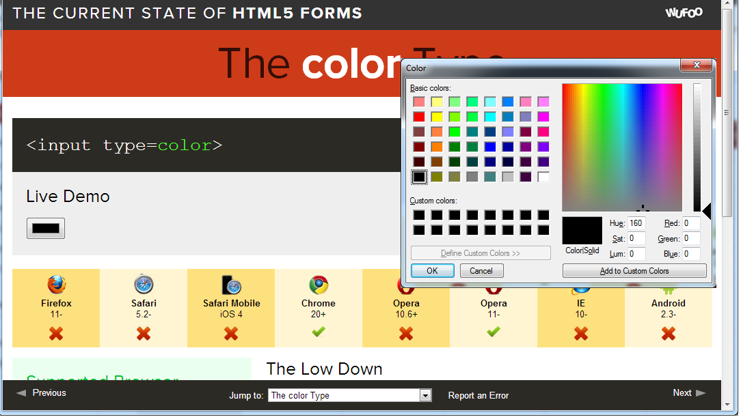Click the Color|Solid preview box

coord(582,230)
